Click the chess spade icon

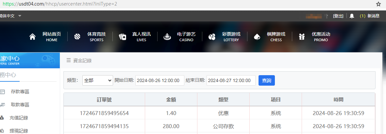click(257, 37)
